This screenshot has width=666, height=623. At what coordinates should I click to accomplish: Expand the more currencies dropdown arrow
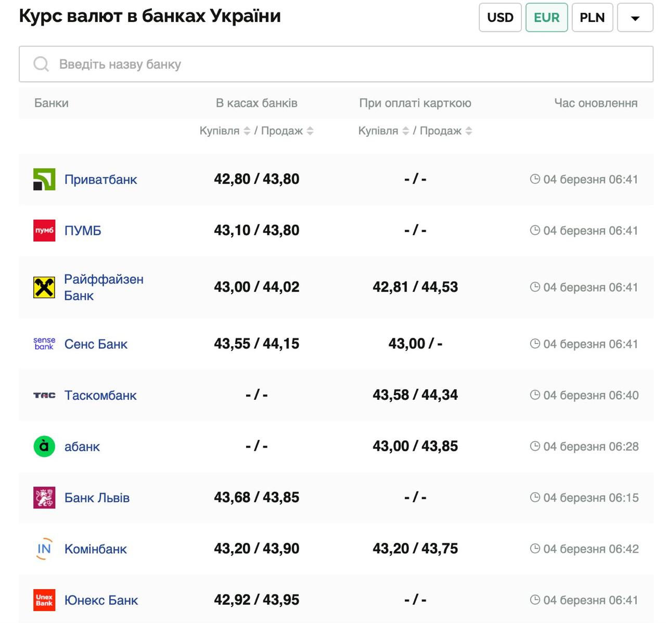(x=635, y=18)
